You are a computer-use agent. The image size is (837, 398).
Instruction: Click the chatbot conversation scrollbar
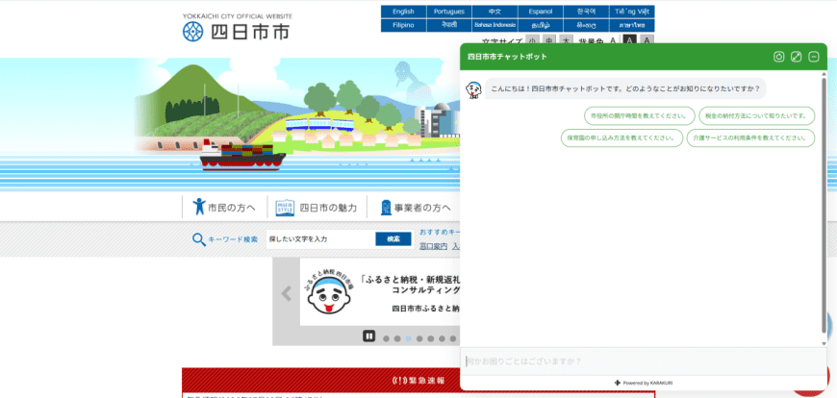(824, 206)
